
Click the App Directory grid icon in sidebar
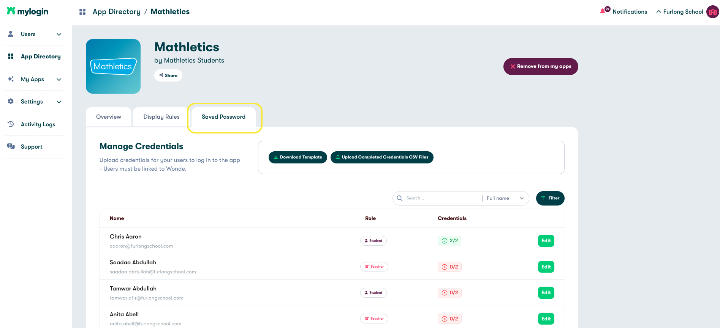click(x=11, y=56)
